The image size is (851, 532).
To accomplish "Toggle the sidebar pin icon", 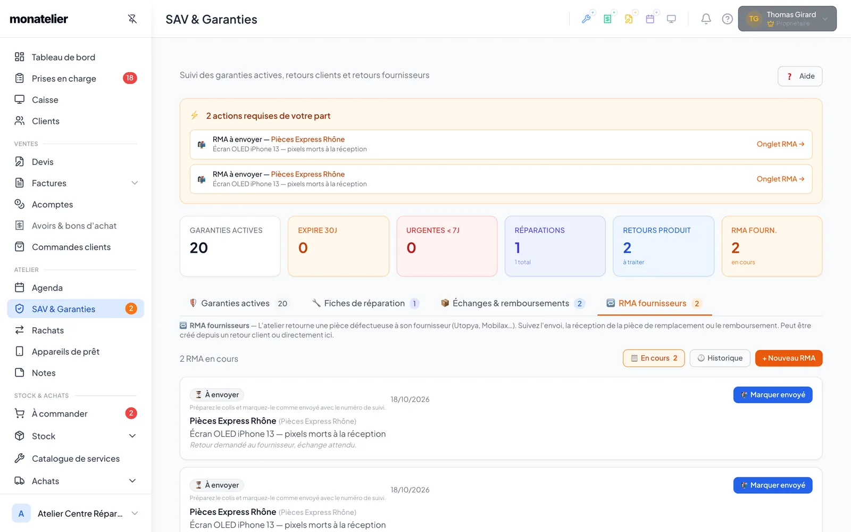I will pyautogui.click(x=132, y=19).
